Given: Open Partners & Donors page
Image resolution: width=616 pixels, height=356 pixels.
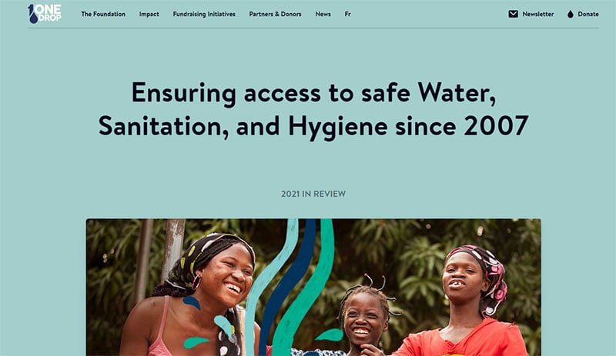Looking at the screenshot, I should pyautogui.click(x=275, y=14).
